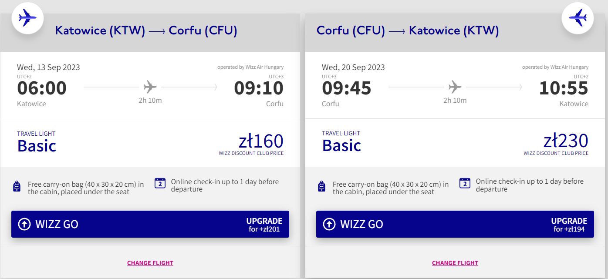The height and width of the screenshot is (279, 608).
Task: Click the up-arrow icon on the outbound WIZZ GO button
Action: pos(24,224)
